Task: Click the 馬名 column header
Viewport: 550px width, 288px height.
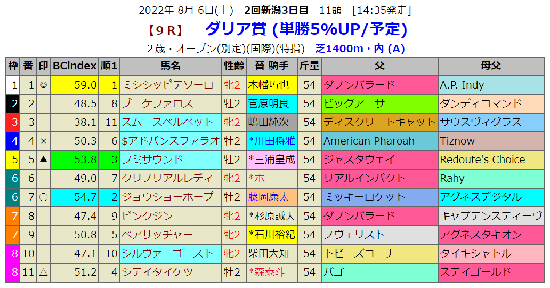Action: [x=171, y=66]
